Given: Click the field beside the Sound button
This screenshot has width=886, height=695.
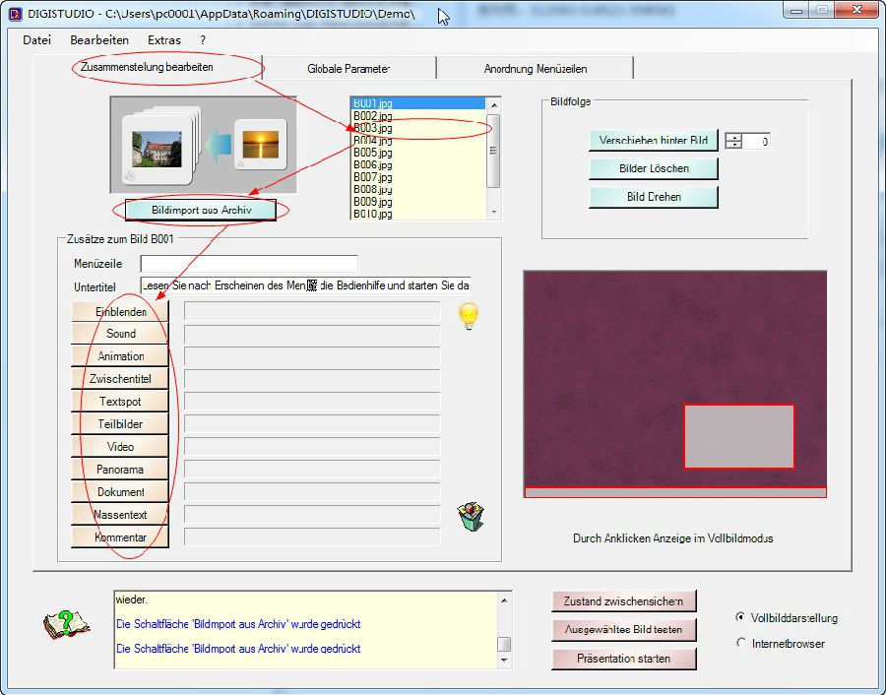Looking at the screenshot, I should click(x=312, y=334).
